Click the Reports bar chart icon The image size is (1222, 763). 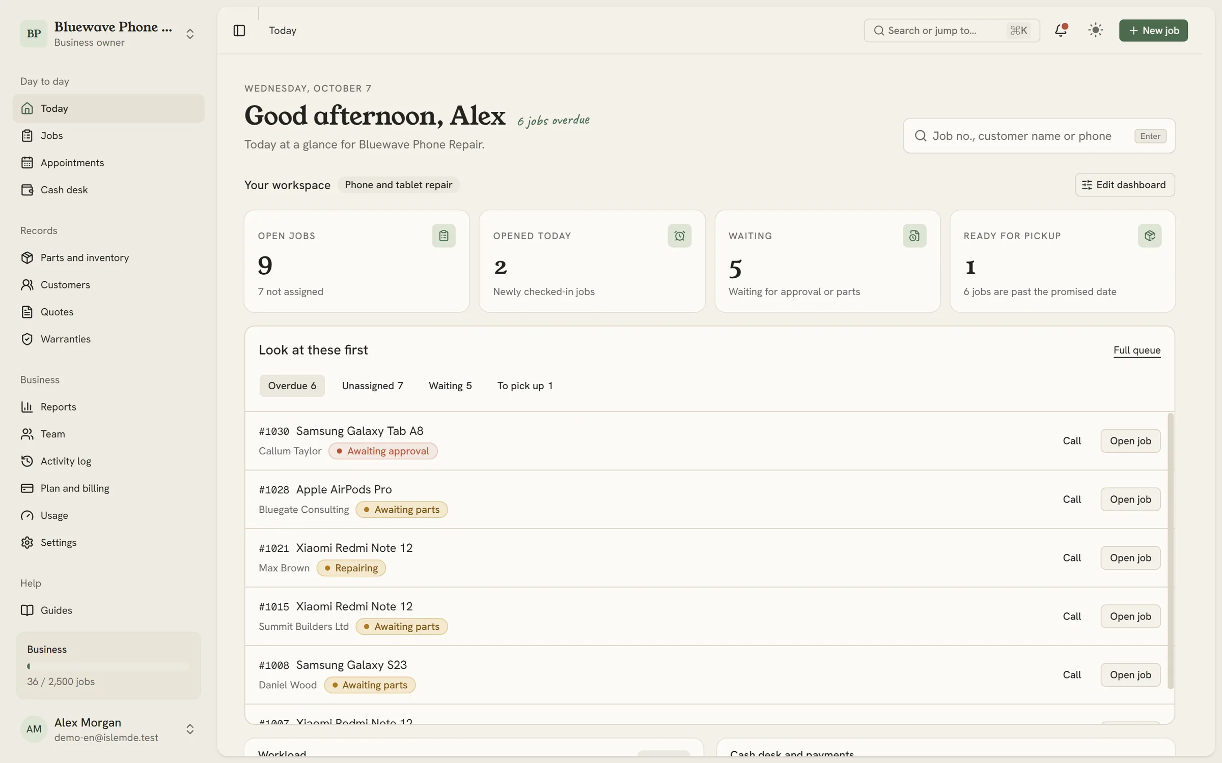pos(27,407)
